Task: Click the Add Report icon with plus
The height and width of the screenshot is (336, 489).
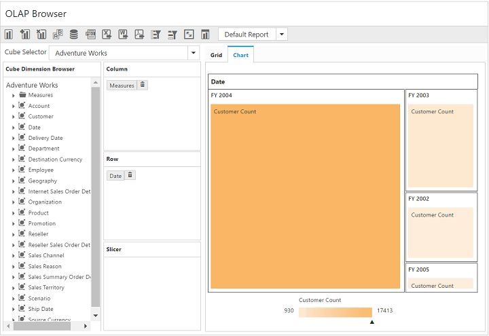Action: [25, 35]
